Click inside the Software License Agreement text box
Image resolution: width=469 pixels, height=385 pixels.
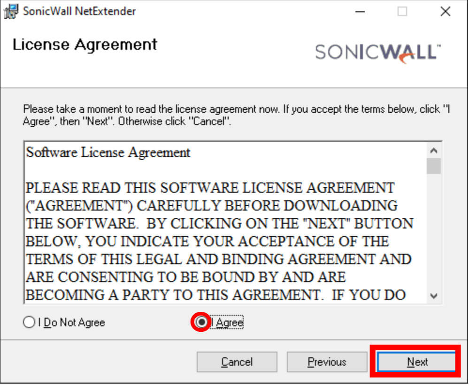tap(225, 223)
